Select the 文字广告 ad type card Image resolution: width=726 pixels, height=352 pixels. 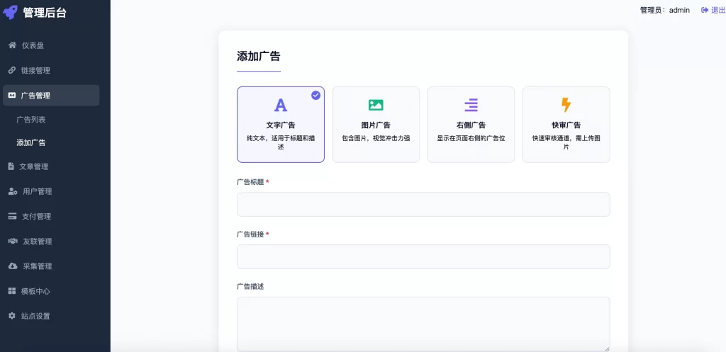click(281, 125)
